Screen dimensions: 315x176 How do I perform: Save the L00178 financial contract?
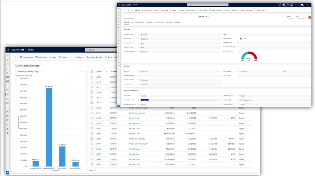tap(138, 10)
